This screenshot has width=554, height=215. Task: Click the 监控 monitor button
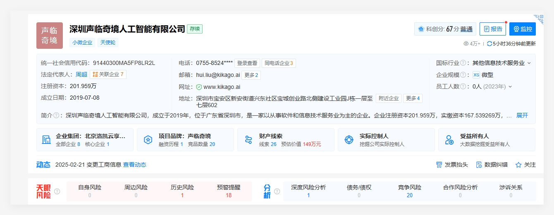pyautogui.click(x=522, y=29)
